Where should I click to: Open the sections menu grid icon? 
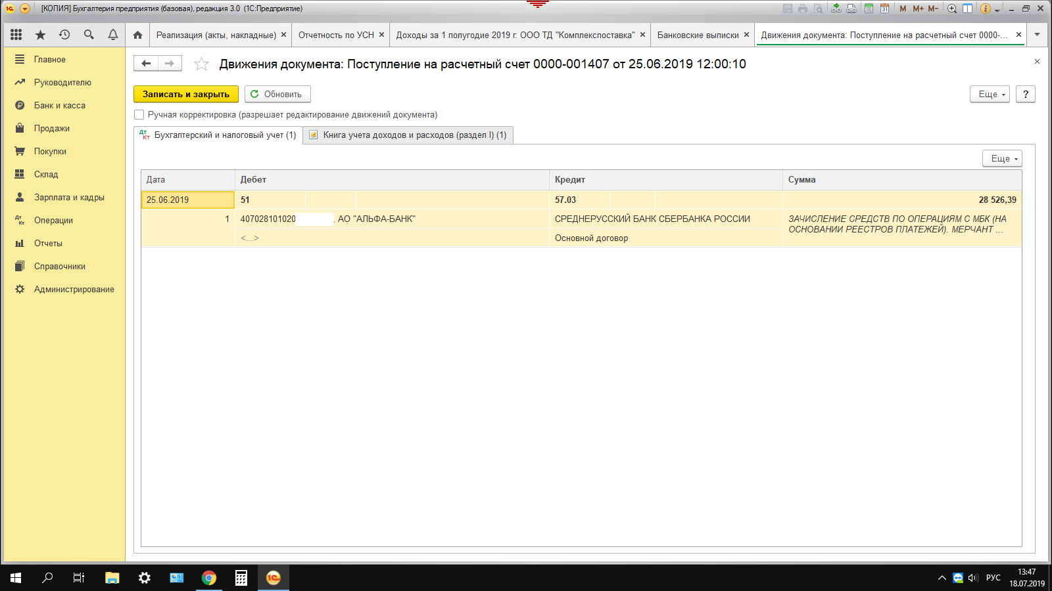tap(16, 35)
